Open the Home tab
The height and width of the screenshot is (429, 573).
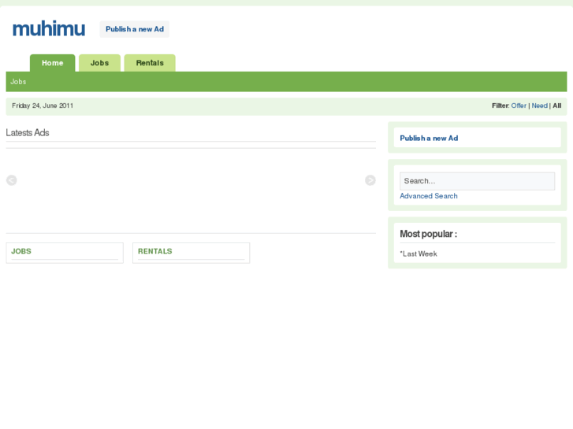tap(52, 63)
